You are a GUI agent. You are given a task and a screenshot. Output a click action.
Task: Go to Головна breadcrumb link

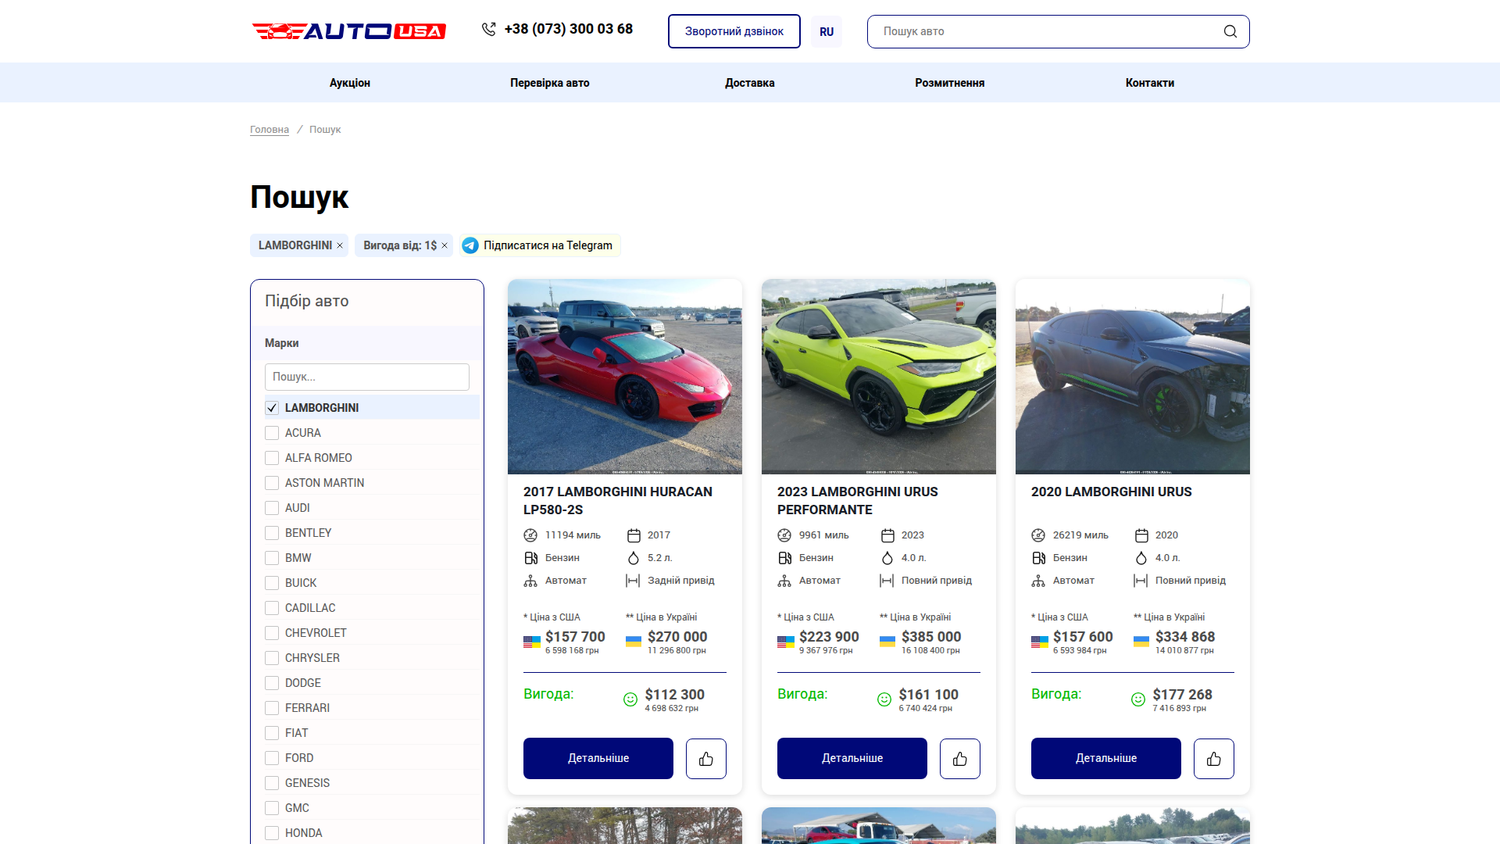270,130
